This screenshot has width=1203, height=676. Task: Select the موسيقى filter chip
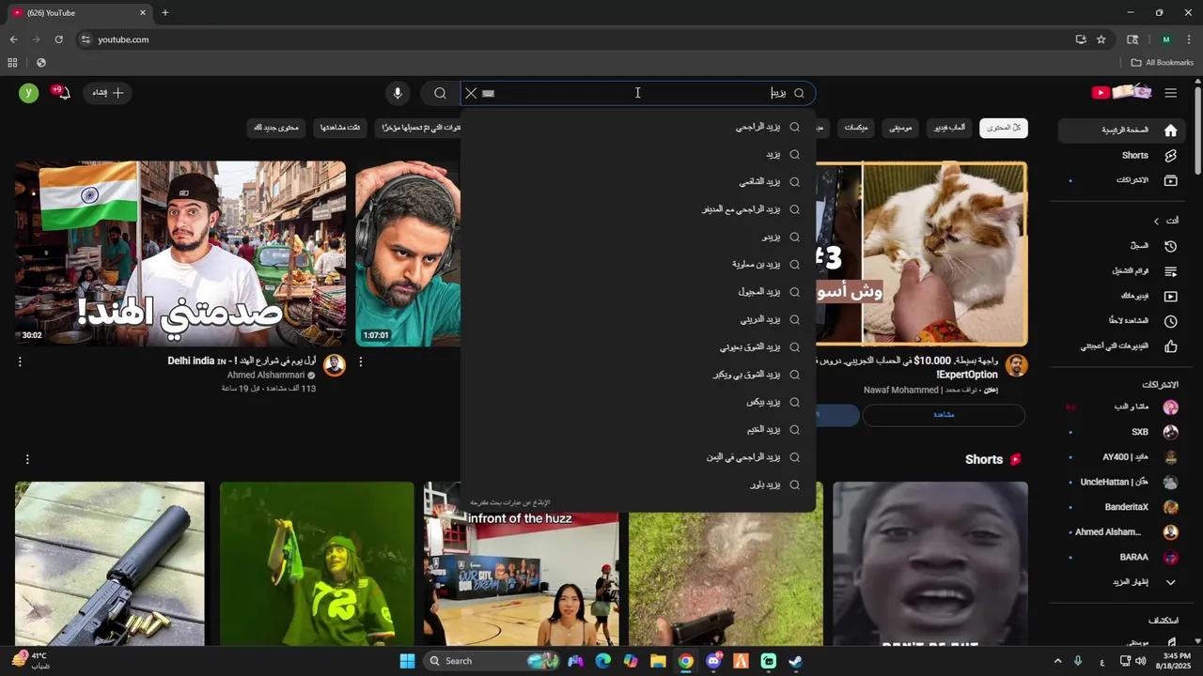click(x=900, y=128)
